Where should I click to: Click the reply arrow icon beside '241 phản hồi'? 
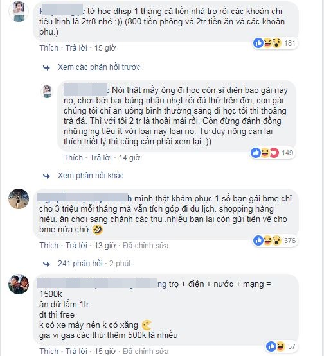[x=46, y=264]
